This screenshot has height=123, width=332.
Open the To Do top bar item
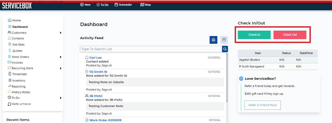click(102, 5)
